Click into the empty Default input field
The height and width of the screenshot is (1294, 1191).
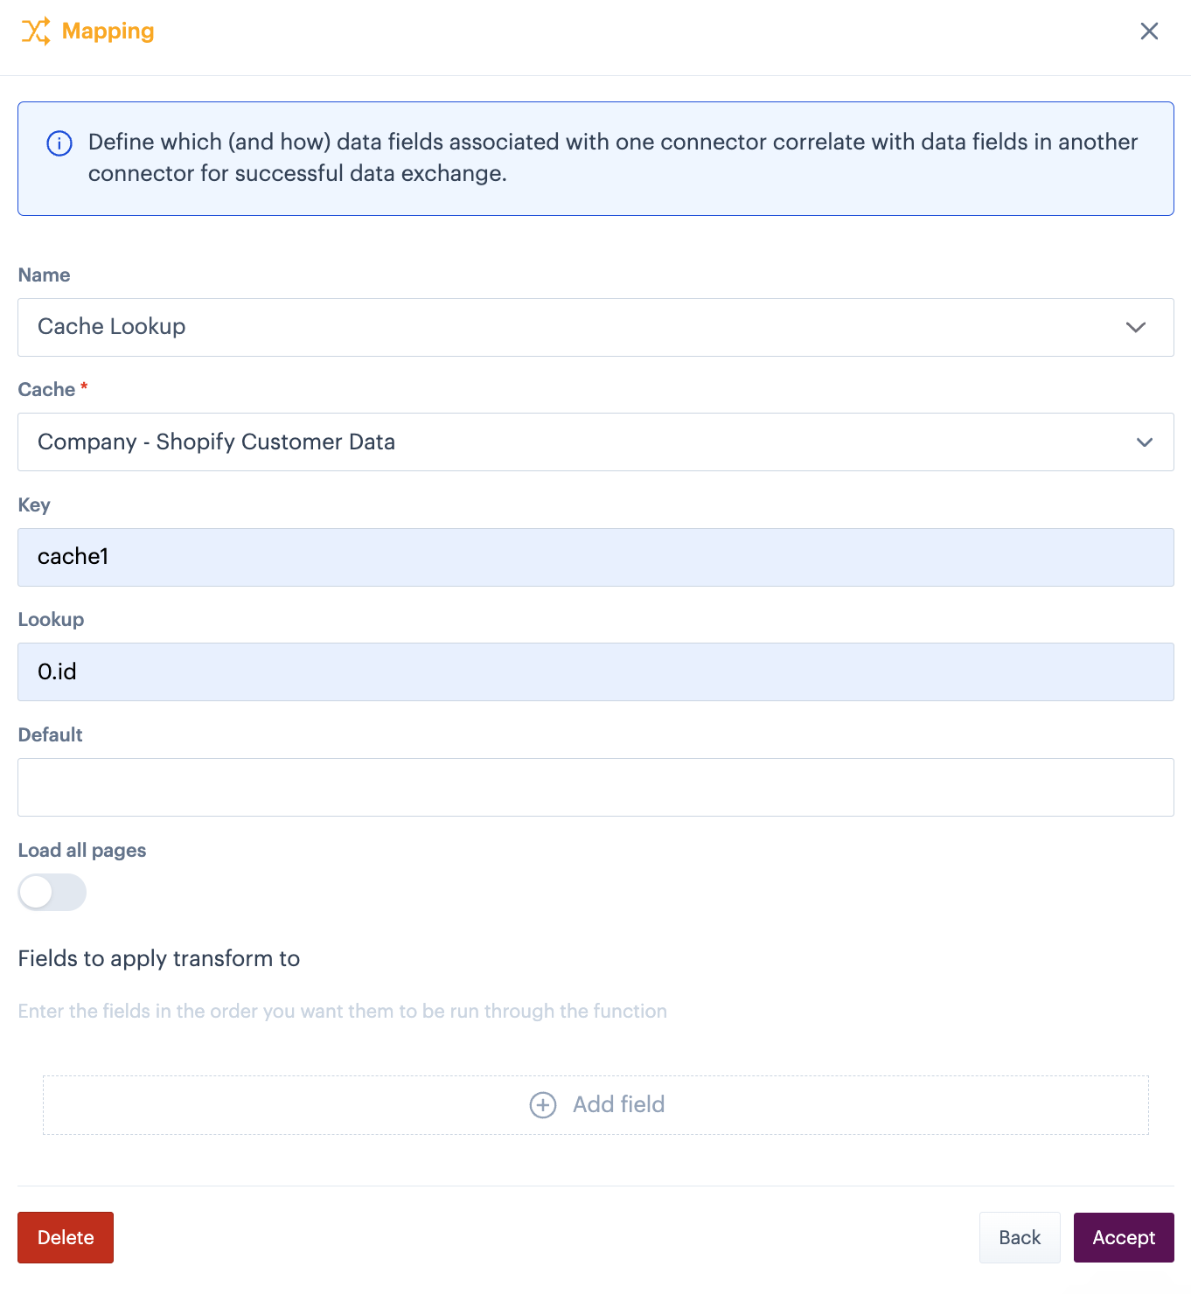tap(595, 788)
